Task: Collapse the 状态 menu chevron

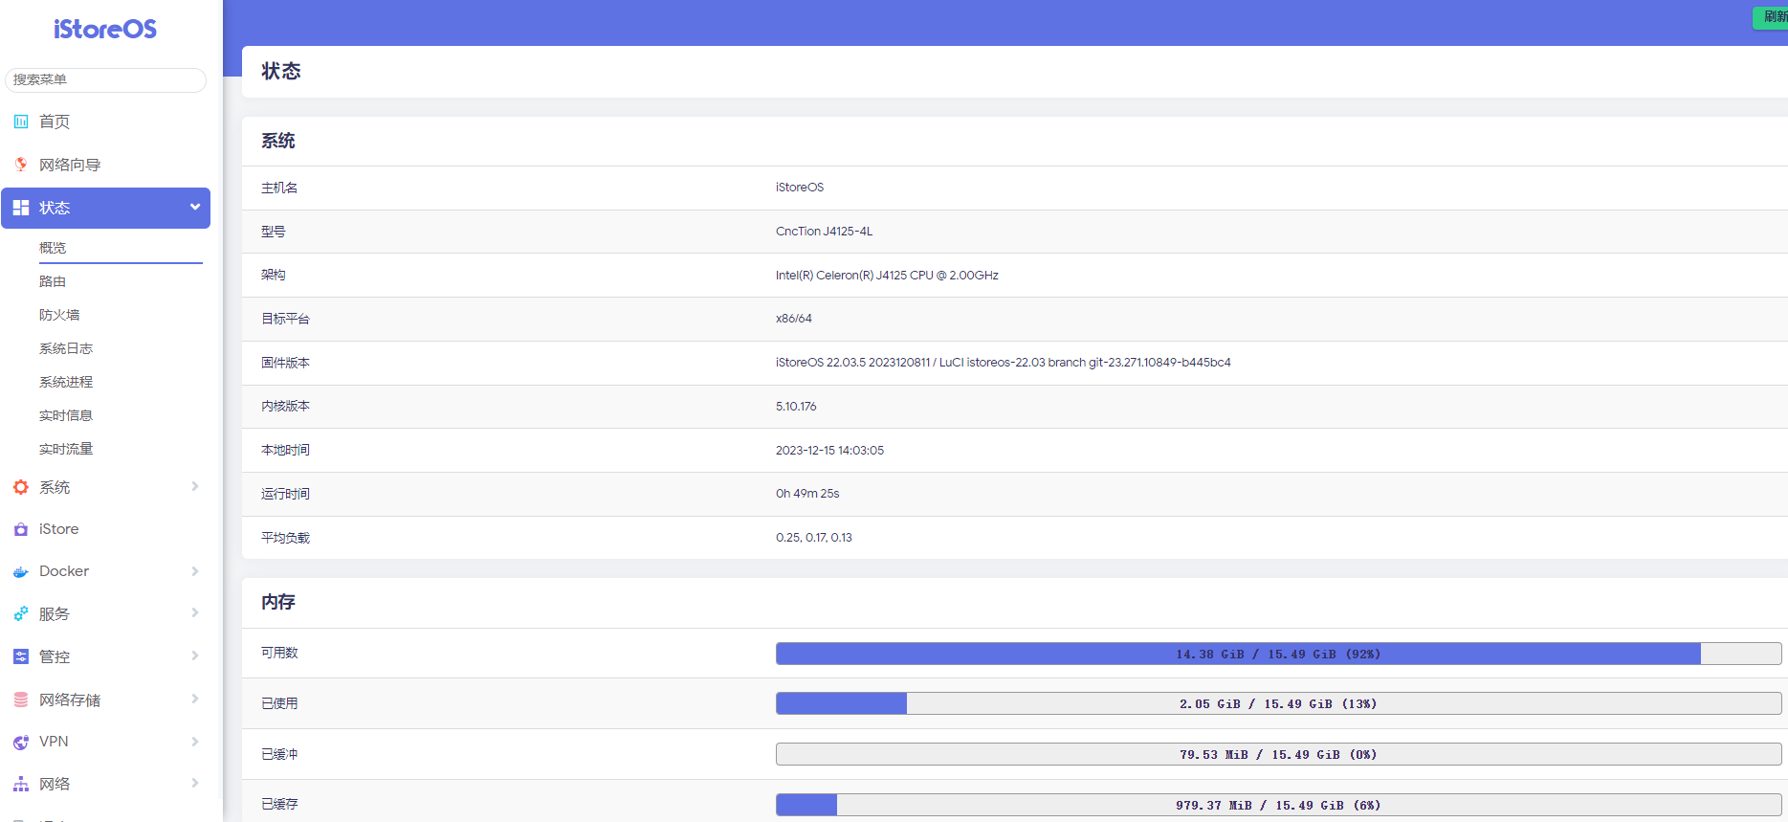Action: (x=195, y=207)
